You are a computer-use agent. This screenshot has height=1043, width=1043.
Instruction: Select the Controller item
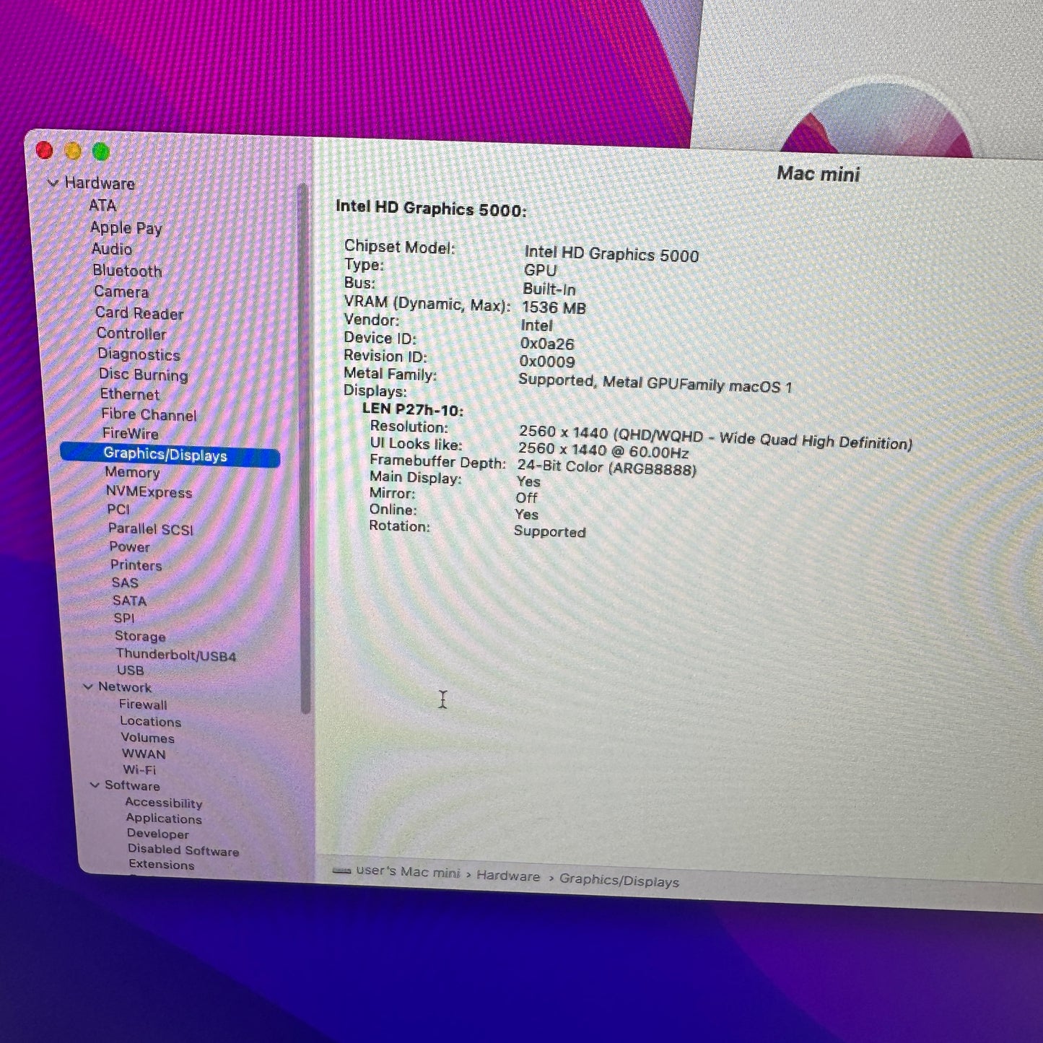[131, 333]
